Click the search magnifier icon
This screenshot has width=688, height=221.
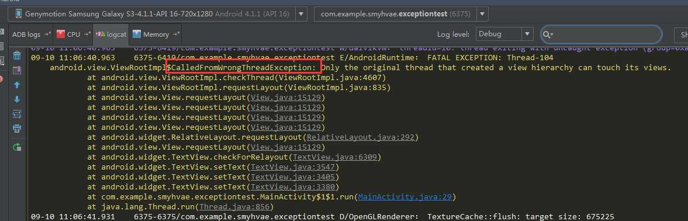pyautogui.click(x=547, y=34)
